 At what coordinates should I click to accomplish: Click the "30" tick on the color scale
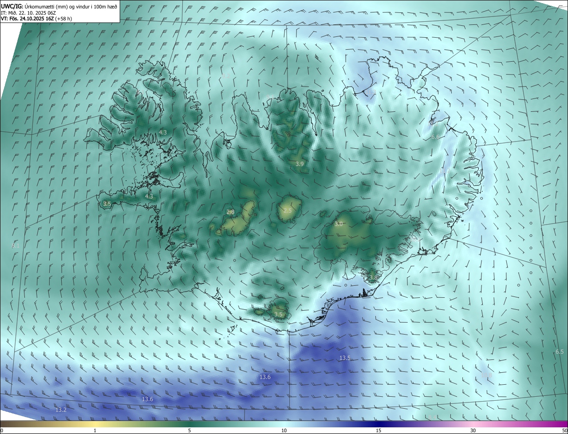point(473,430)
